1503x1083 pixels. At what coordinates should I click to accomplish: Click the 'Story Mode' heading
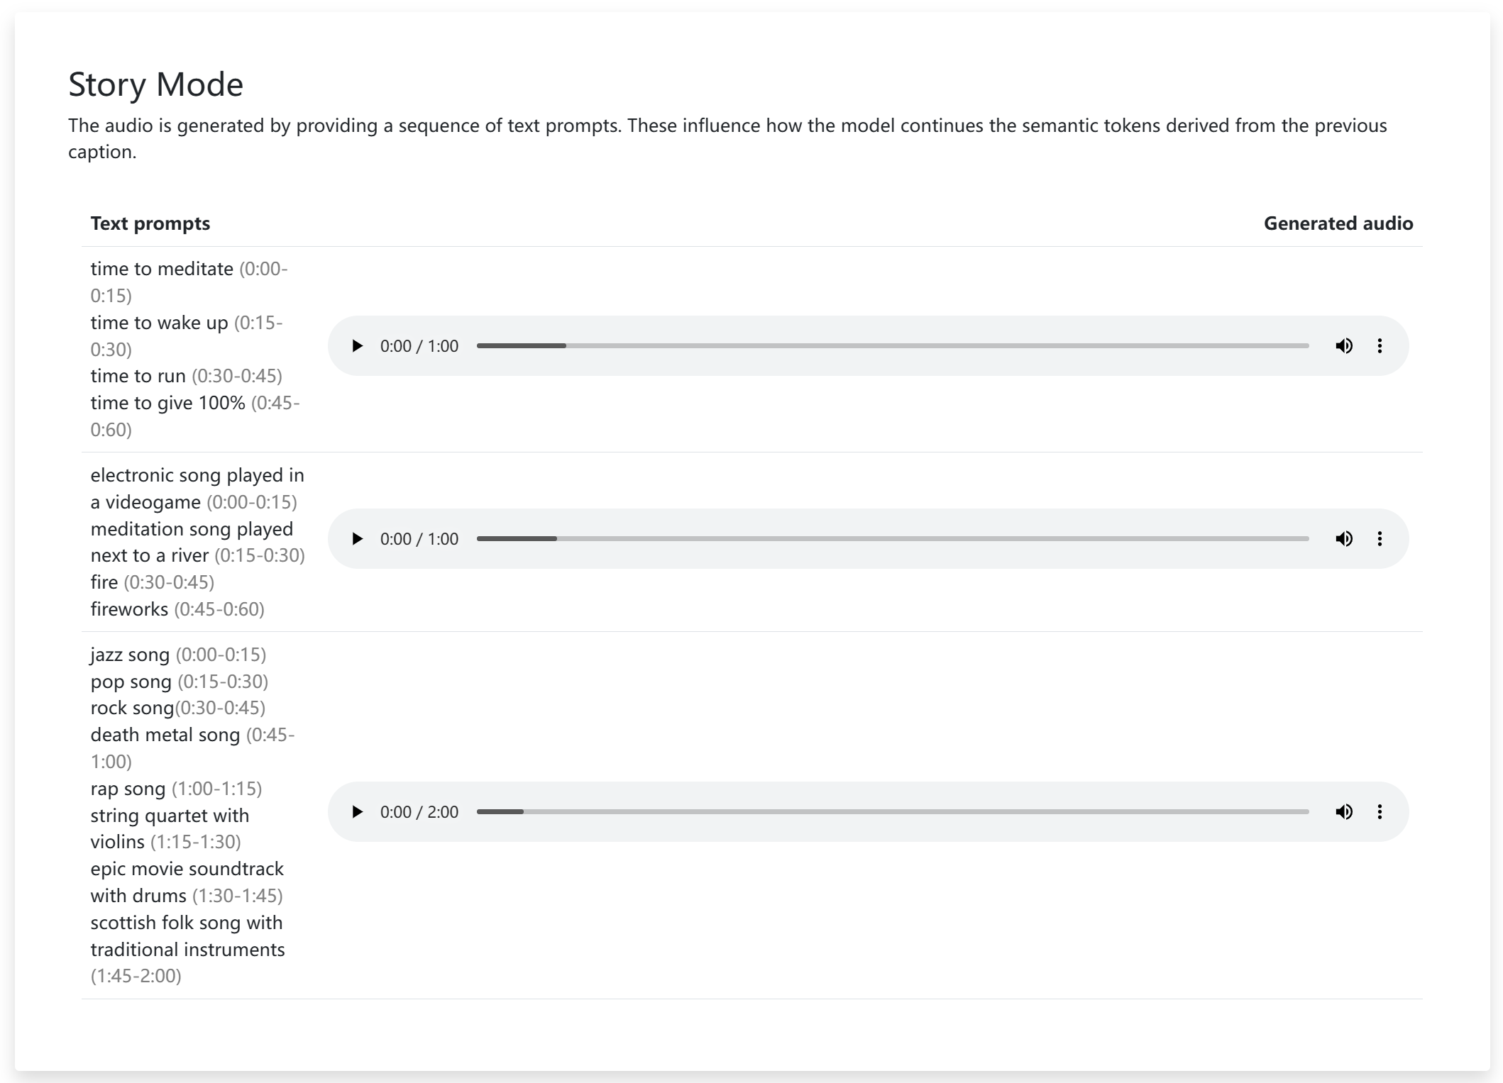(x=155, y=84)
